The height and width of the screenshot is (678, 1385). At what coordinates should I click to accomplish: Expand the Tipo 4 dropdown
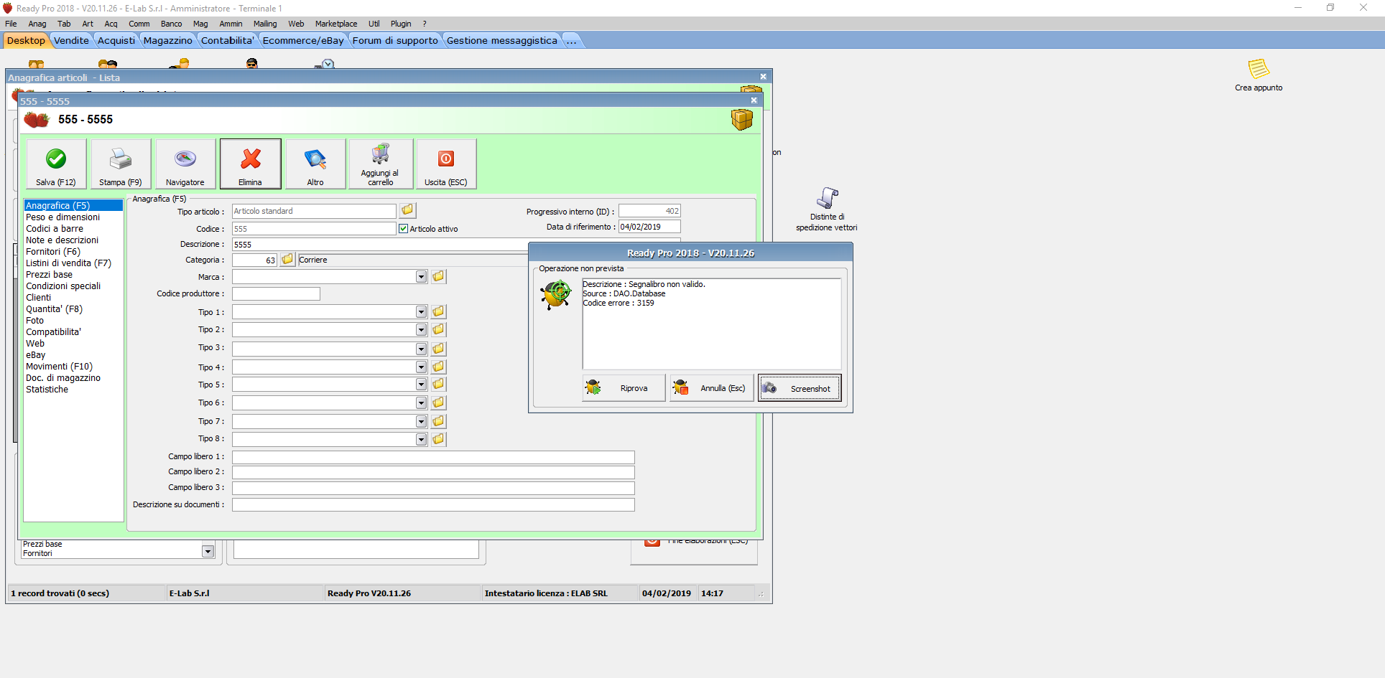pos(421,367)
